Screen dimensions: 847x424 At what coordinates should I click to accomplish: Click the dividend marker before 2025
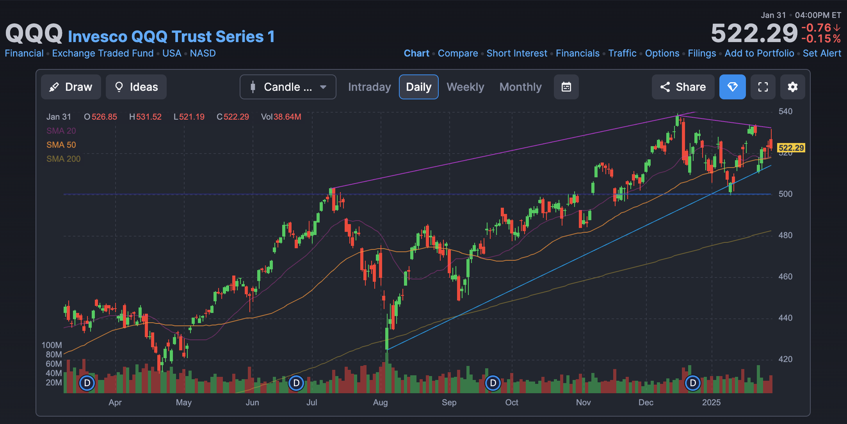coord(693,383)
